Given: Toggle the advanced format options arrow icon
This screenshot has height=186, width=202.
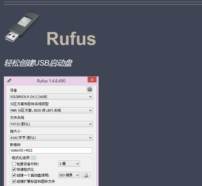Looking at the screenshot, I should [x=34, y=158].
